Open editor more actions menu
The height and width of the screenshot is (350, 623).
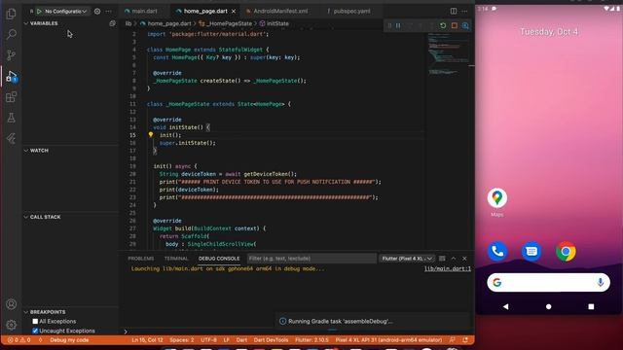[464, 11]
